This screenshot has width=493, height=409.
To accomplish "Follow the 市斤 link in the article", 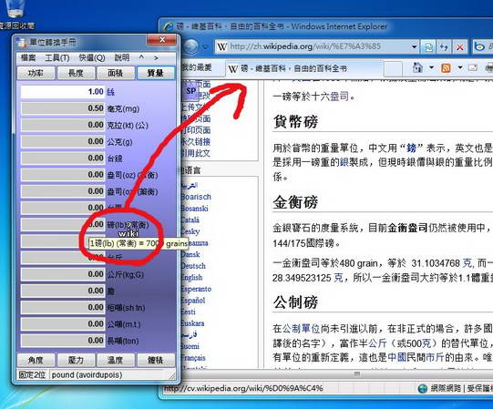I will [x=436, y=357].
